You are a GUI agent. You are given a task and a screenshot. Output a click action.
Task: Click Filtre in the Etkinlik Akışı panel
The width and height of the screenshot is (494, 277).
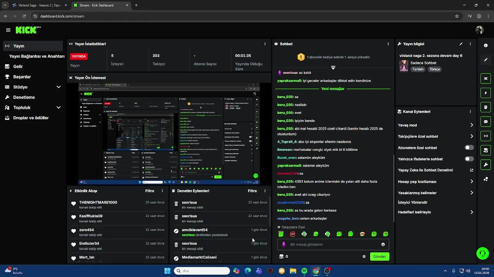click(150, 191)
